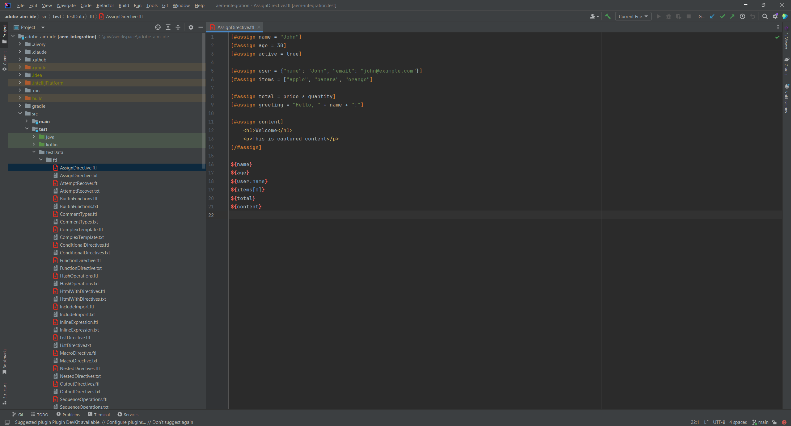Click the 4 spaces indent setting
This screenshot has height=426, width=791.
coord(738,422)
